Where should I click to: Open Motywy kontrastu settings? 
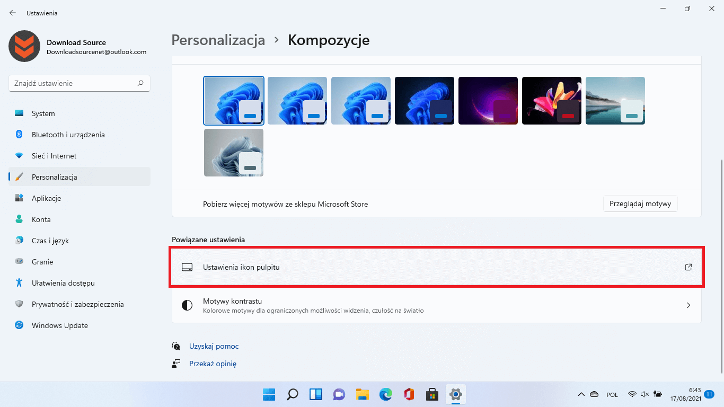[437, 305]
